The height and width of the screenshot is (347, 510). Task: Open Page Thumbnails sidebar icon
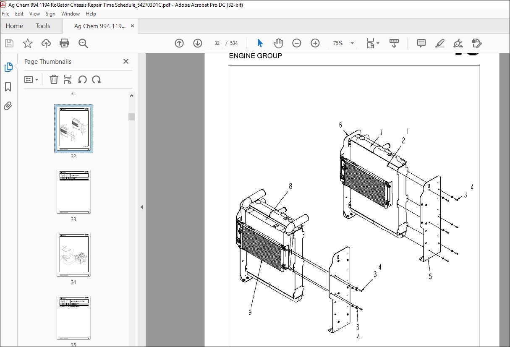8,67
